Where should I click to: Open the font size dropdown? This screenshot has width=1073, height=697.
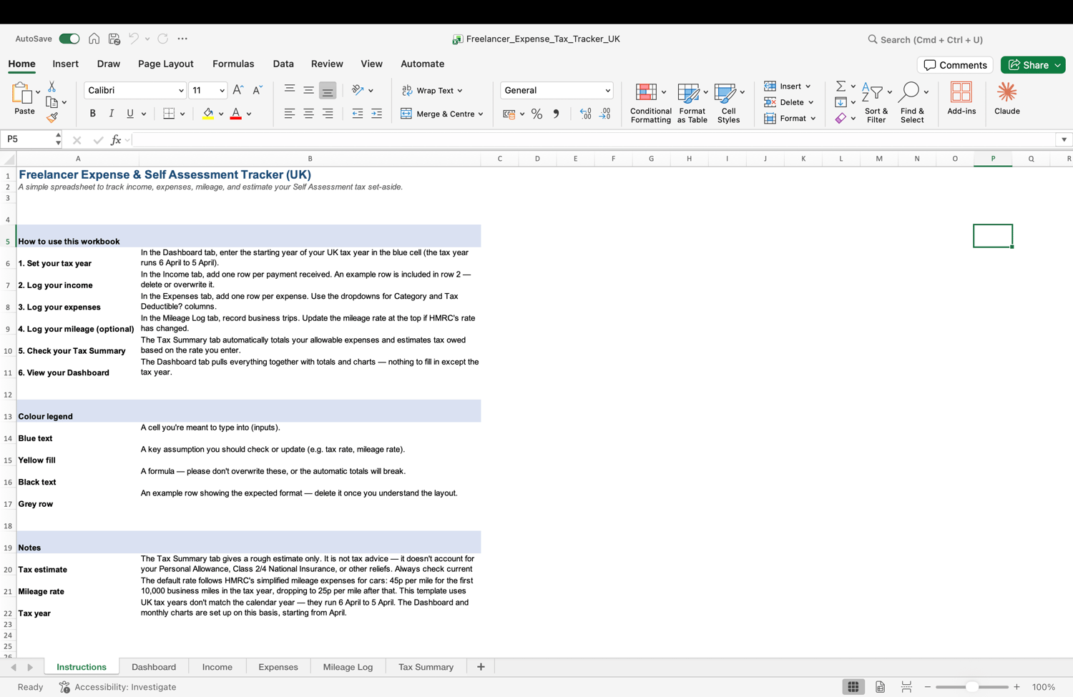(222, 91)
